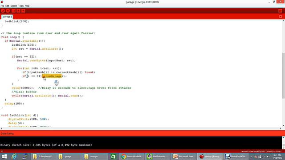Open the File menu
The image size is (285, 160).
[2, 6]
